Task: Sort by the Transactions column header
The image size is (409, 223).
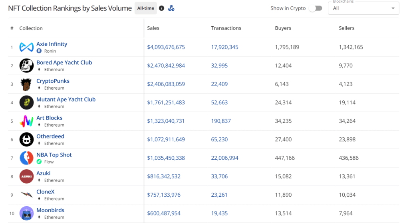Action: click(226, 28)
